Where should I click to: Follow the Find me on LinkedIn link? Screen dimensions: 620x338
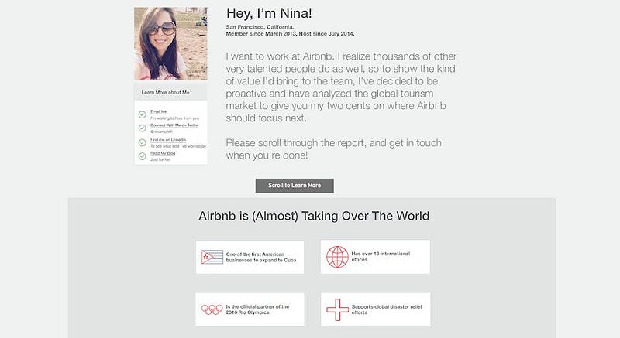click(x=168, y=140)
